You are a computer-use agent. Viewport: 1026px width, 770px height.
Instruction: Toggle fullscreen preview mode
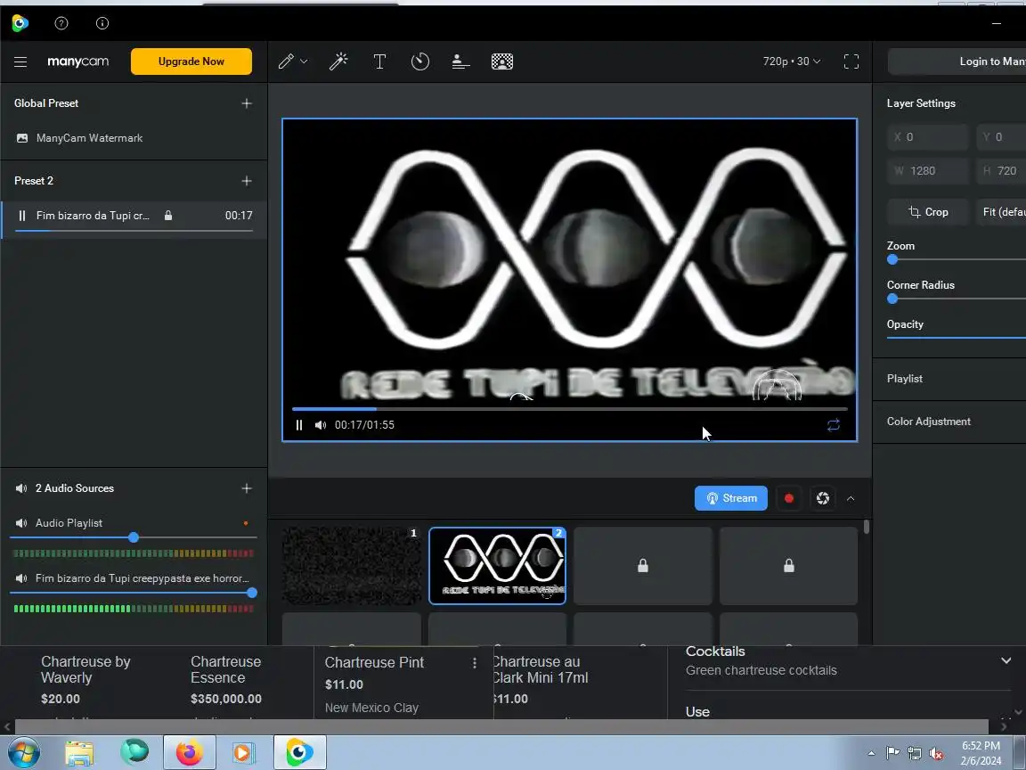pos(851,61)
